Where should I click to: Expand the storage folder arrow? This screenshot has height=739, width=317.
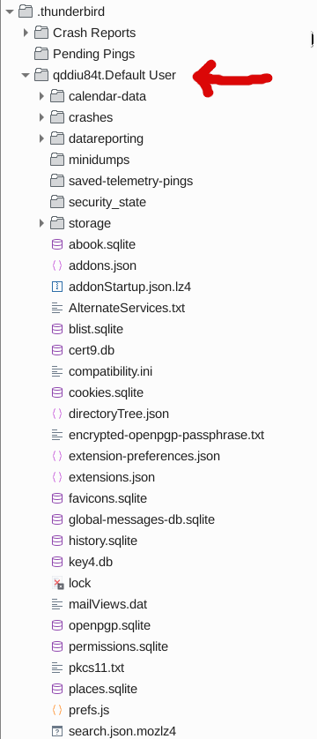(x=41, y=223)
